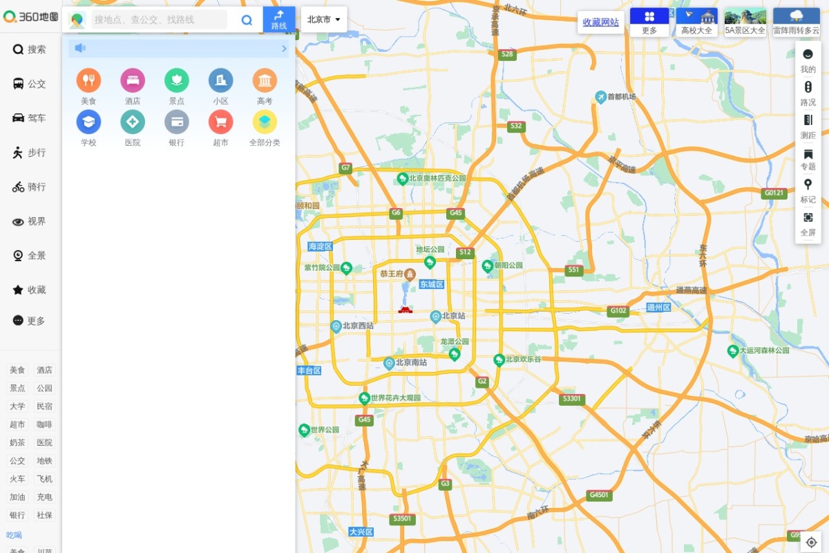This screenshot has width=829, height=553.
Task: Open the 景点 attractions category icon
Action: 177,81
